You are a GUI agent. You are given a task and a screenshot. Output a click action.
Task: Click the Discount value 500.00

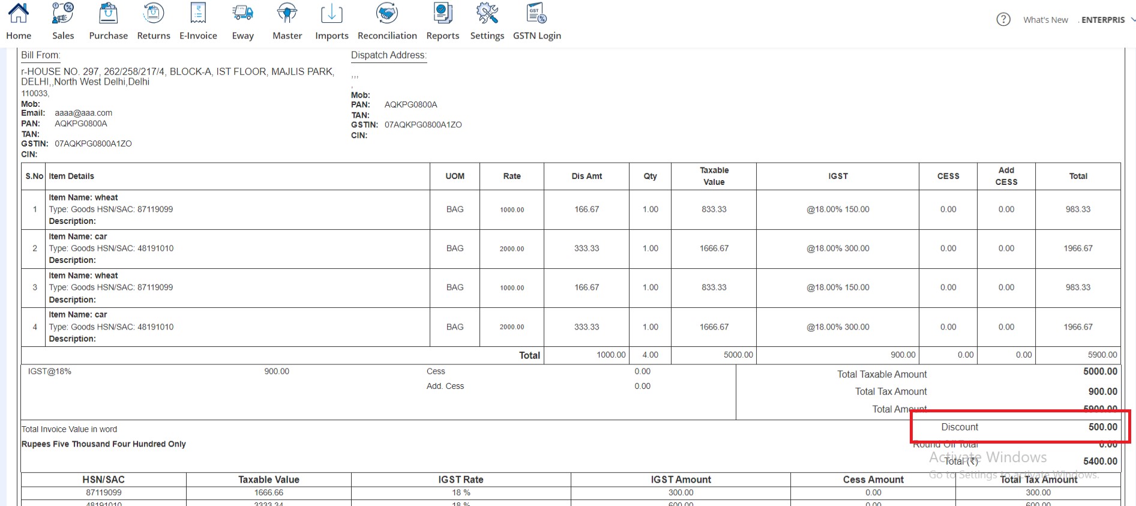pos(1102,427)
